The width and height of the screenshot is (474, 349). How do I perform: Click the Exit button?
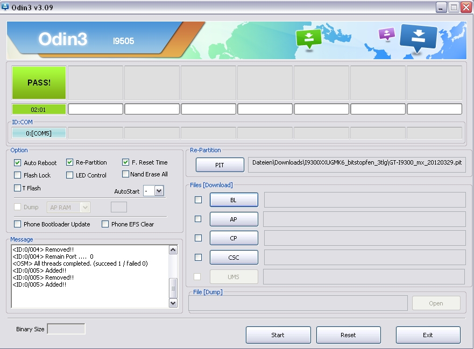click(x=428, y=335)
